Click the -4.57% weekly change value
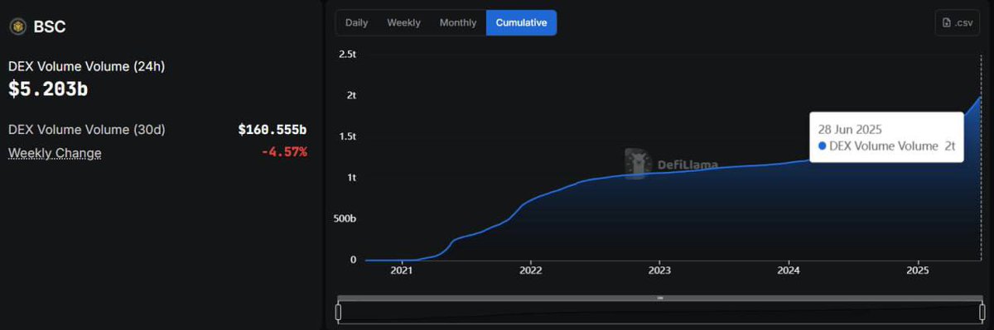 tap(283, 152)
